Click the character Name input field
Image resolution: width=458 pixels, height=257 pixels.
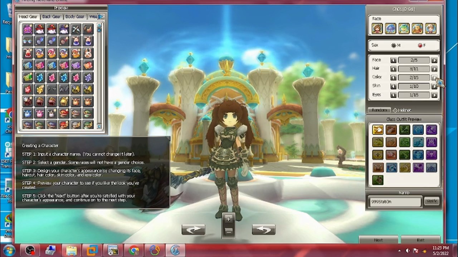(395, 202)
